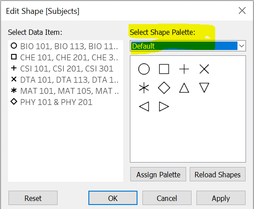Screen dimensions: 254x209
Task: Select the CHE 101 data item
Action: tap(65, 57)
